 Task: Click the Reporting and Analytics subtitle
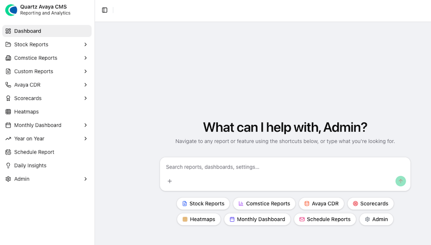coord(45,13)
